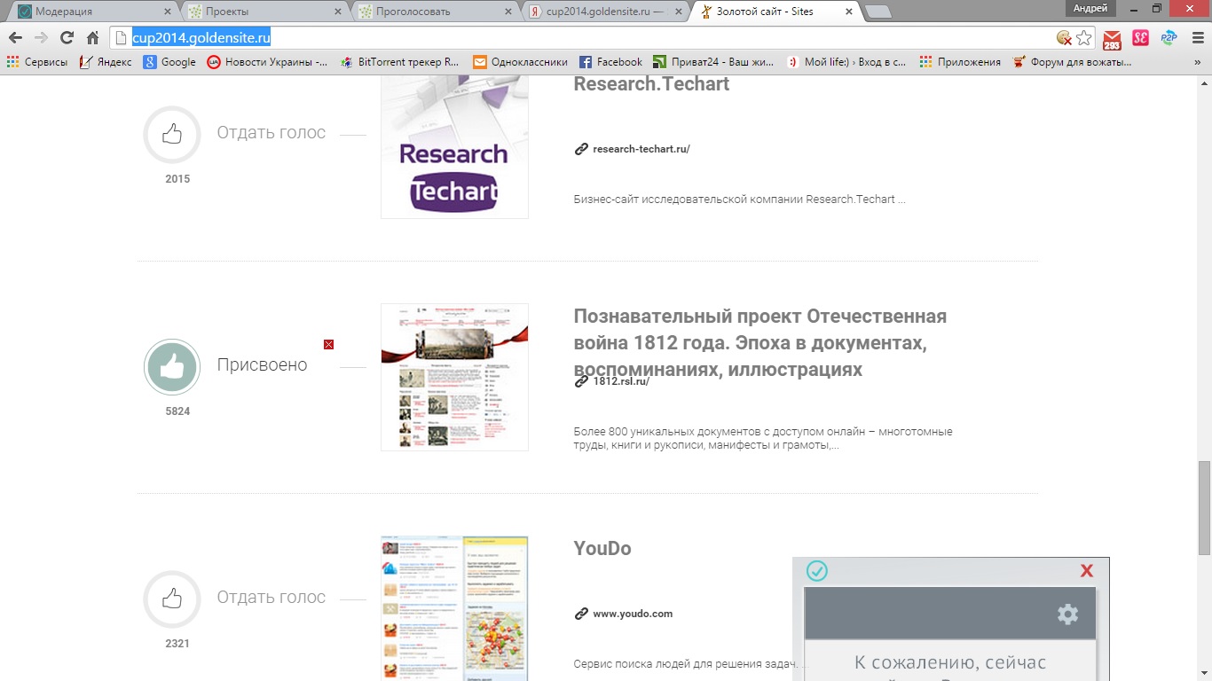The height and width of the screenshot is (681, 1212).
Task: Switch to the Проголосовать tab
Action: [431, 12]
